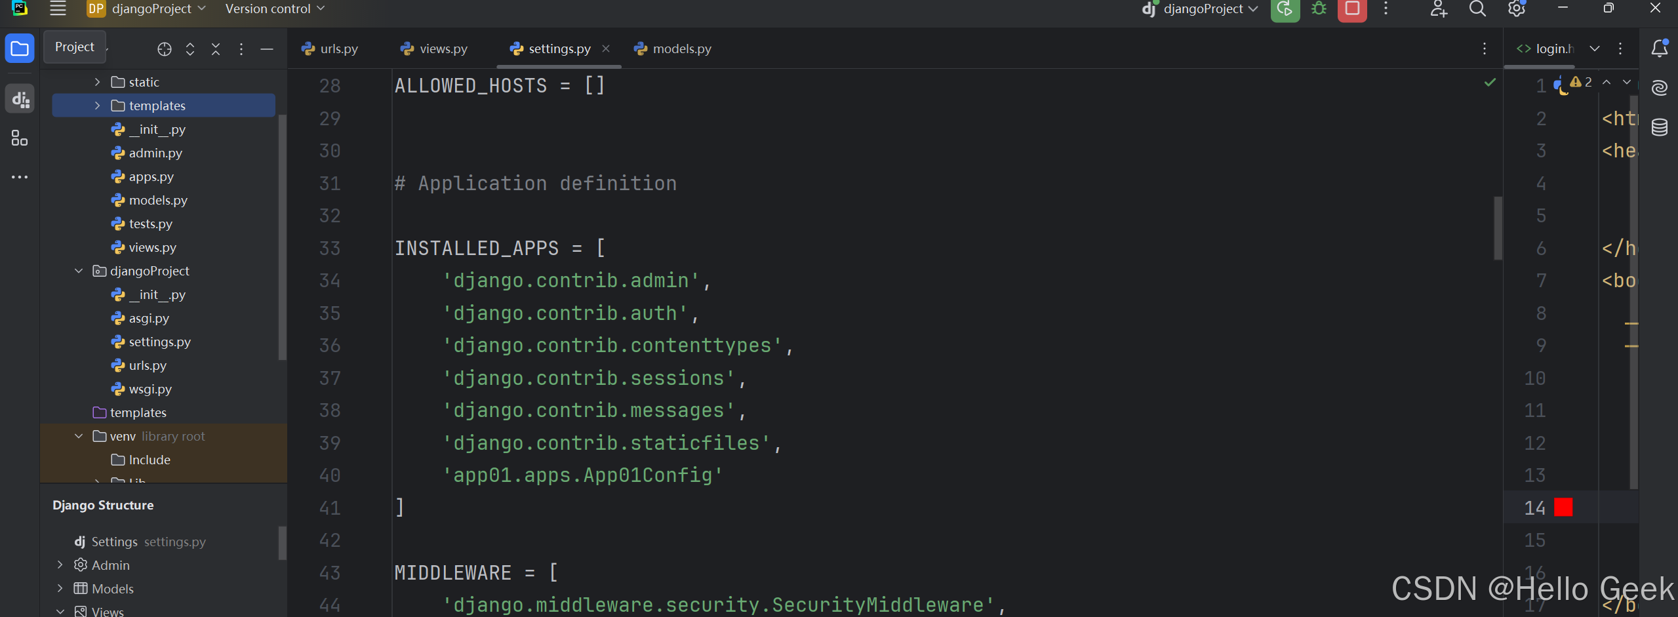Rerun djangoProject configuration
This screenshot has height=617, width=1678.
point(1285,9)
